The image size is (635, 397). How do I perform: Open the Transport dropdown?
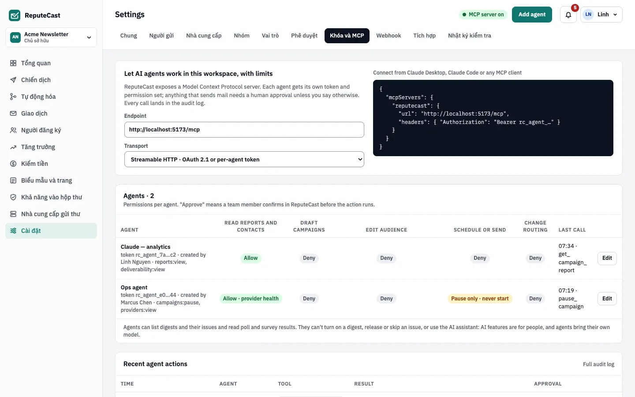[244, 159]
